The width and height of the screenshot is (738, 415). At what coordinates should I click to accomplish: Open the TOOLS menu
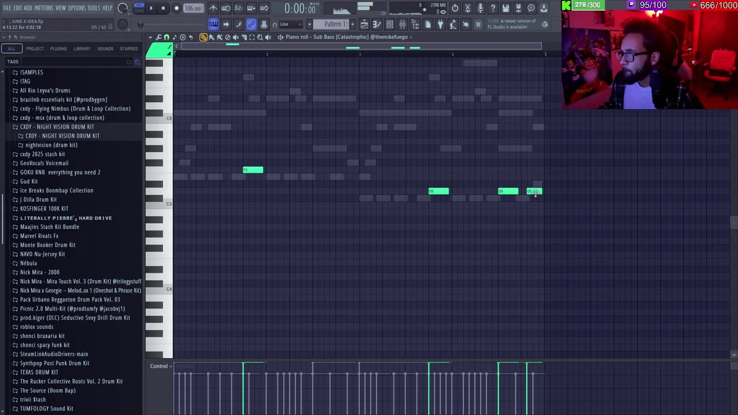click(x=94, y=8)
